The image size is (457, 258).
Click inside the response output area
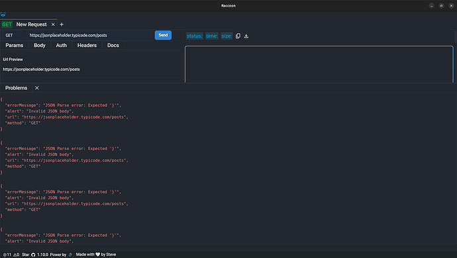tap(319, 64)
